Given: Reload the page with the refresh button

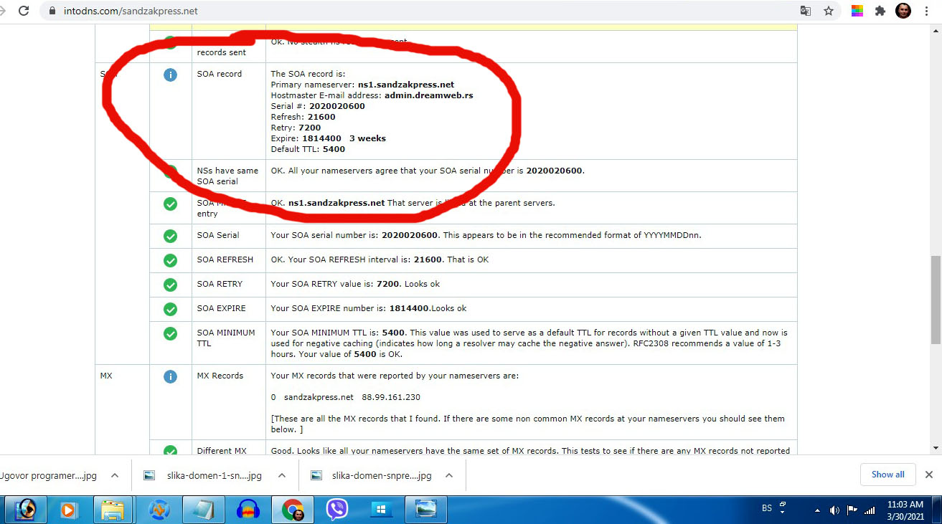Looking at the screenshot, I should [x=24, y=11].
